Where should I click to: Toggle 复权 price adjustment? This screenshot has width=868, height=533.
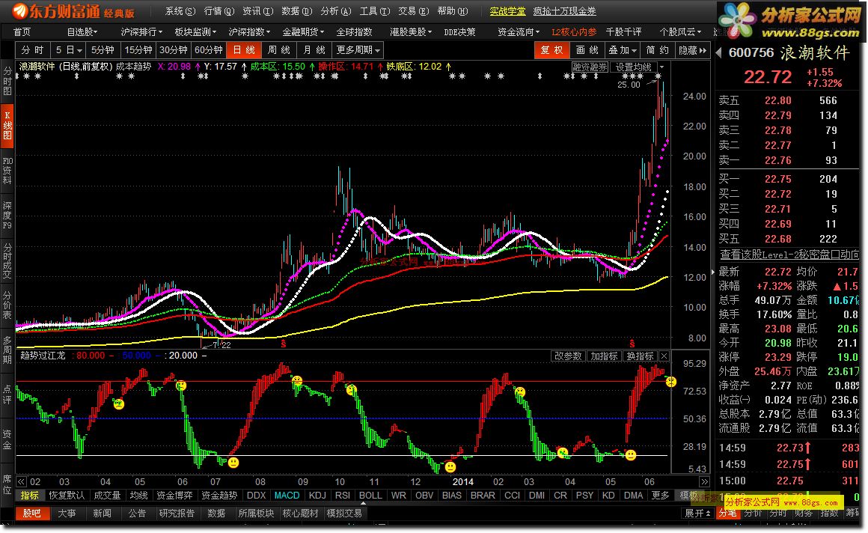(x=552, y=50)
